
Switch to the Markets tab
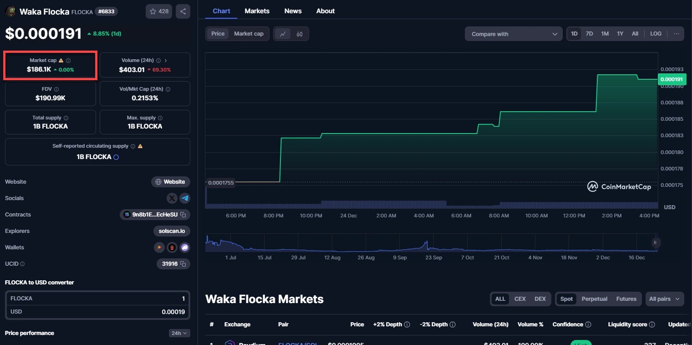click(x=257, y=11)
